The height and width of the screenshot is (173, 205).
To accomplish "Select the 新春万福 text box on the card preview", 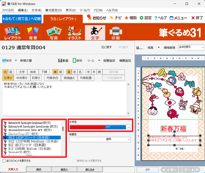I will tap(173, 129).
